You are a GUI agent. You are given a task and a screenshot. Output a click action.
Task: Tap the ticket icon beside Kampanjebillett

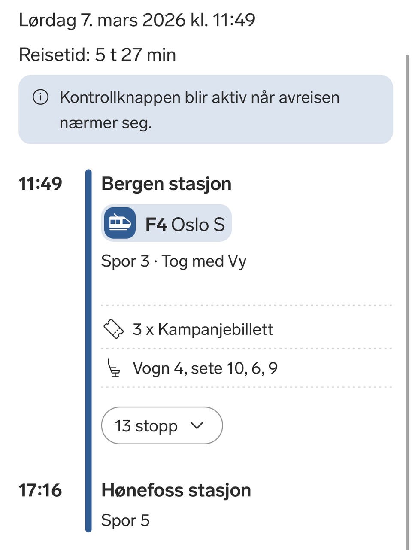tap(114, 329)
